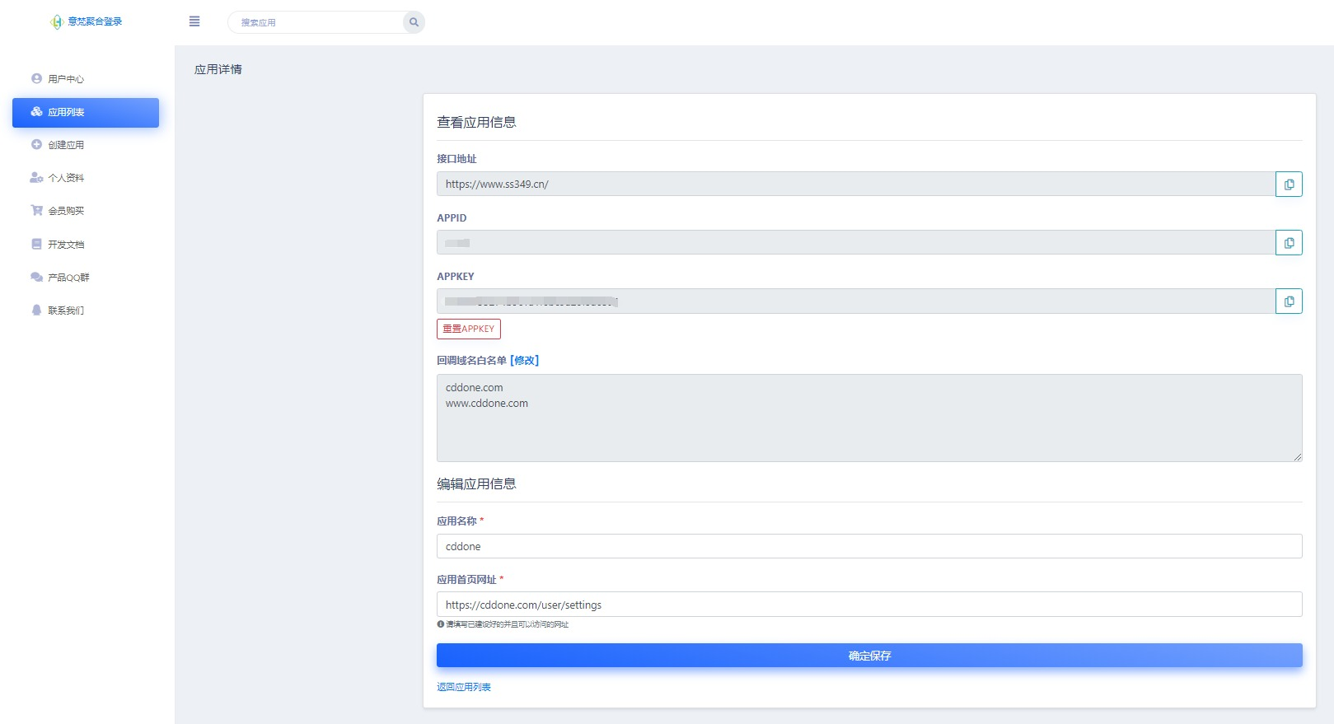Follow the 返回应用列表 link
Screen dimensions: 1334x724
click(464, 687)
